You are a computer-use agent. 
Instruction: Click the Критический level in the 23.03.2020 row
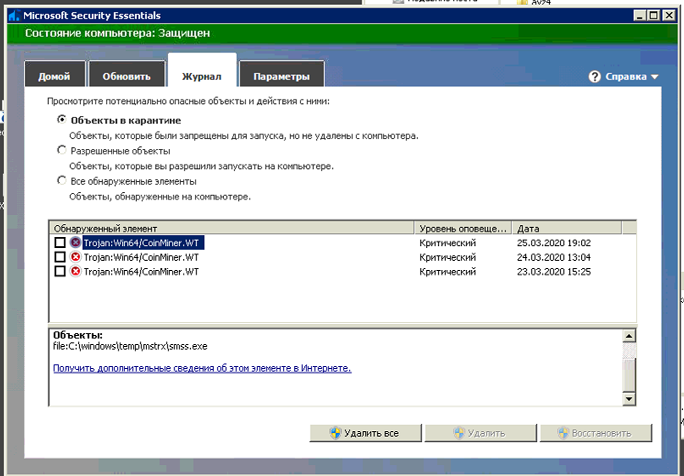coord(447,271)
